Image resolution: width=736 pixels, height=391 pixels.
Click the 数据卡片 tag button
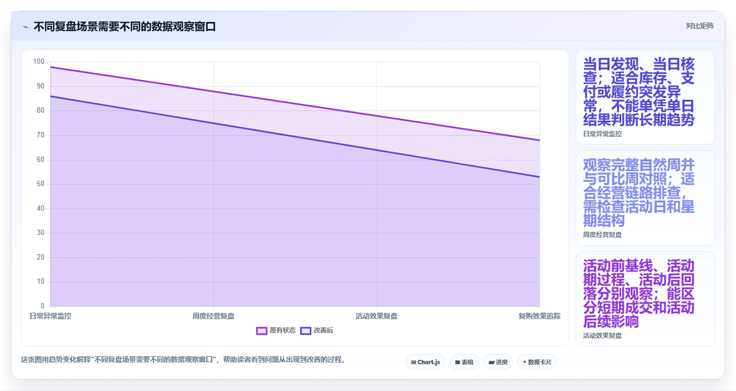[536, 362]
